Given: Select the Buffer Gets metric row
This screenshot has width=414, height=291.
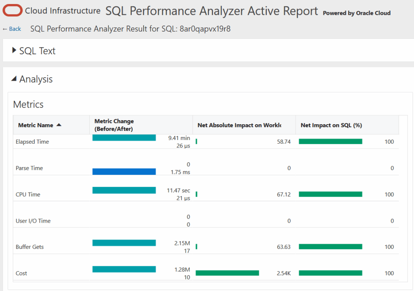Looking at the screenshot, I should (x=30, y=247).
